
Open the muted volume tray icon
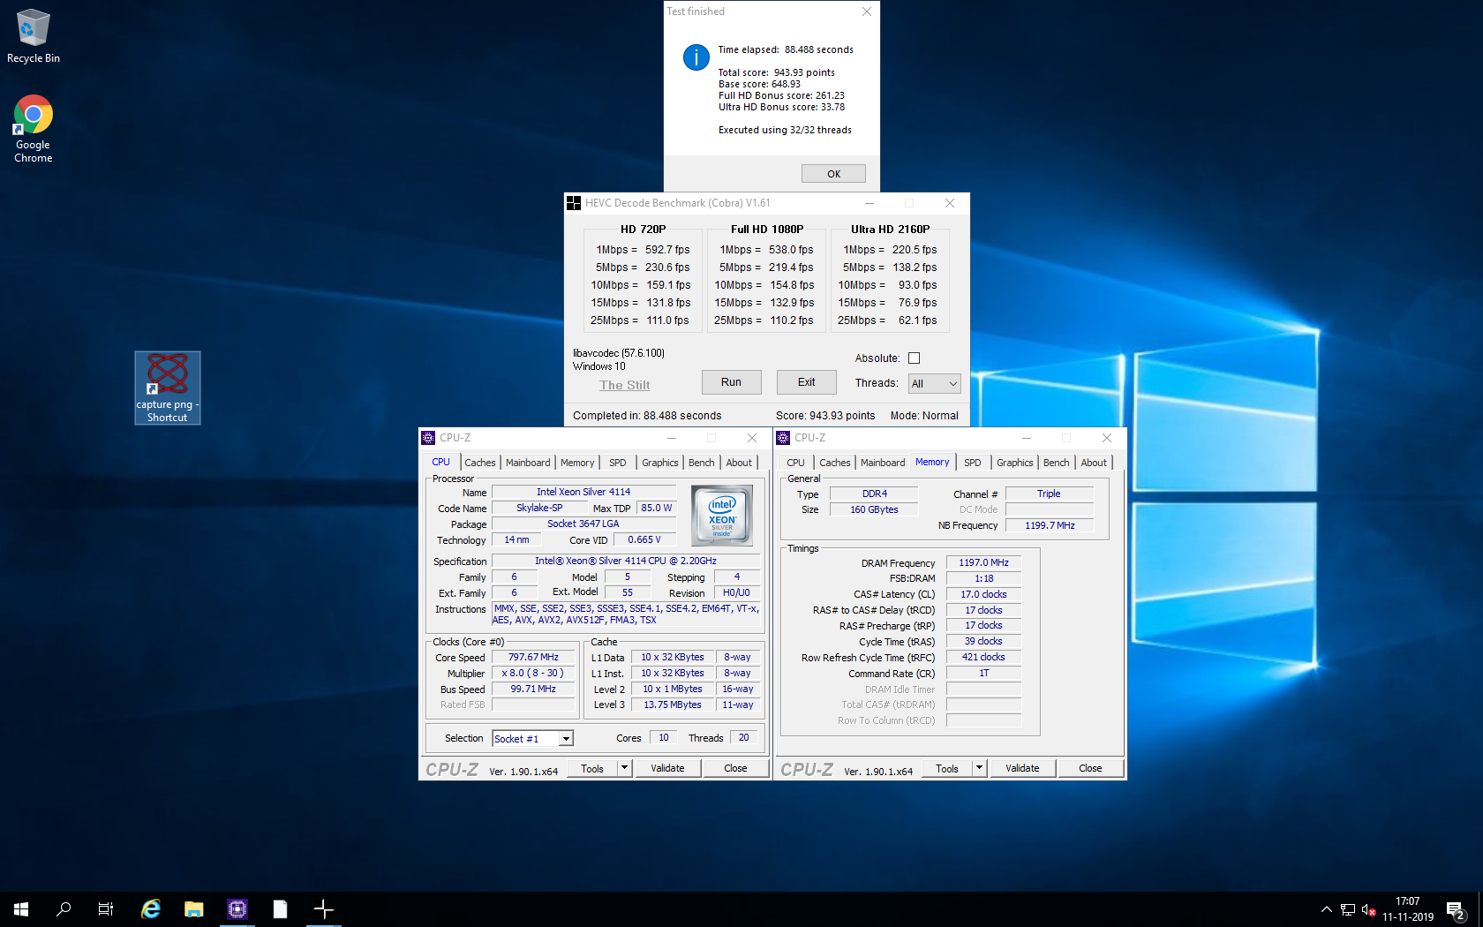coord(1369,909)
